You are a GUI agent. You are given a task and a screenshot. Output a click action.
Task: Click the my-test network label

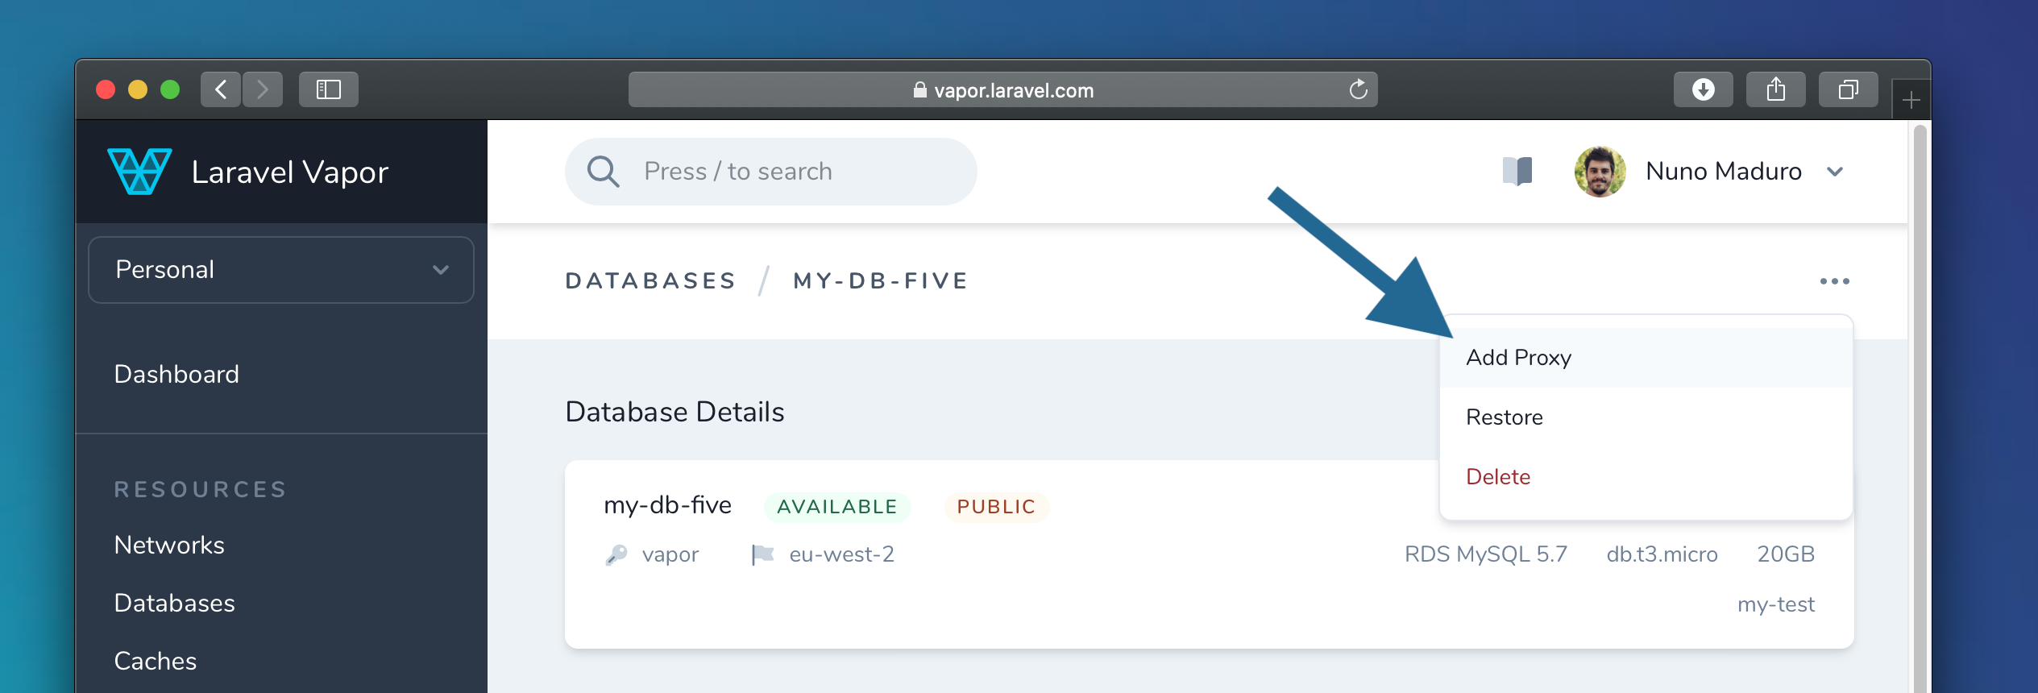1776,604
